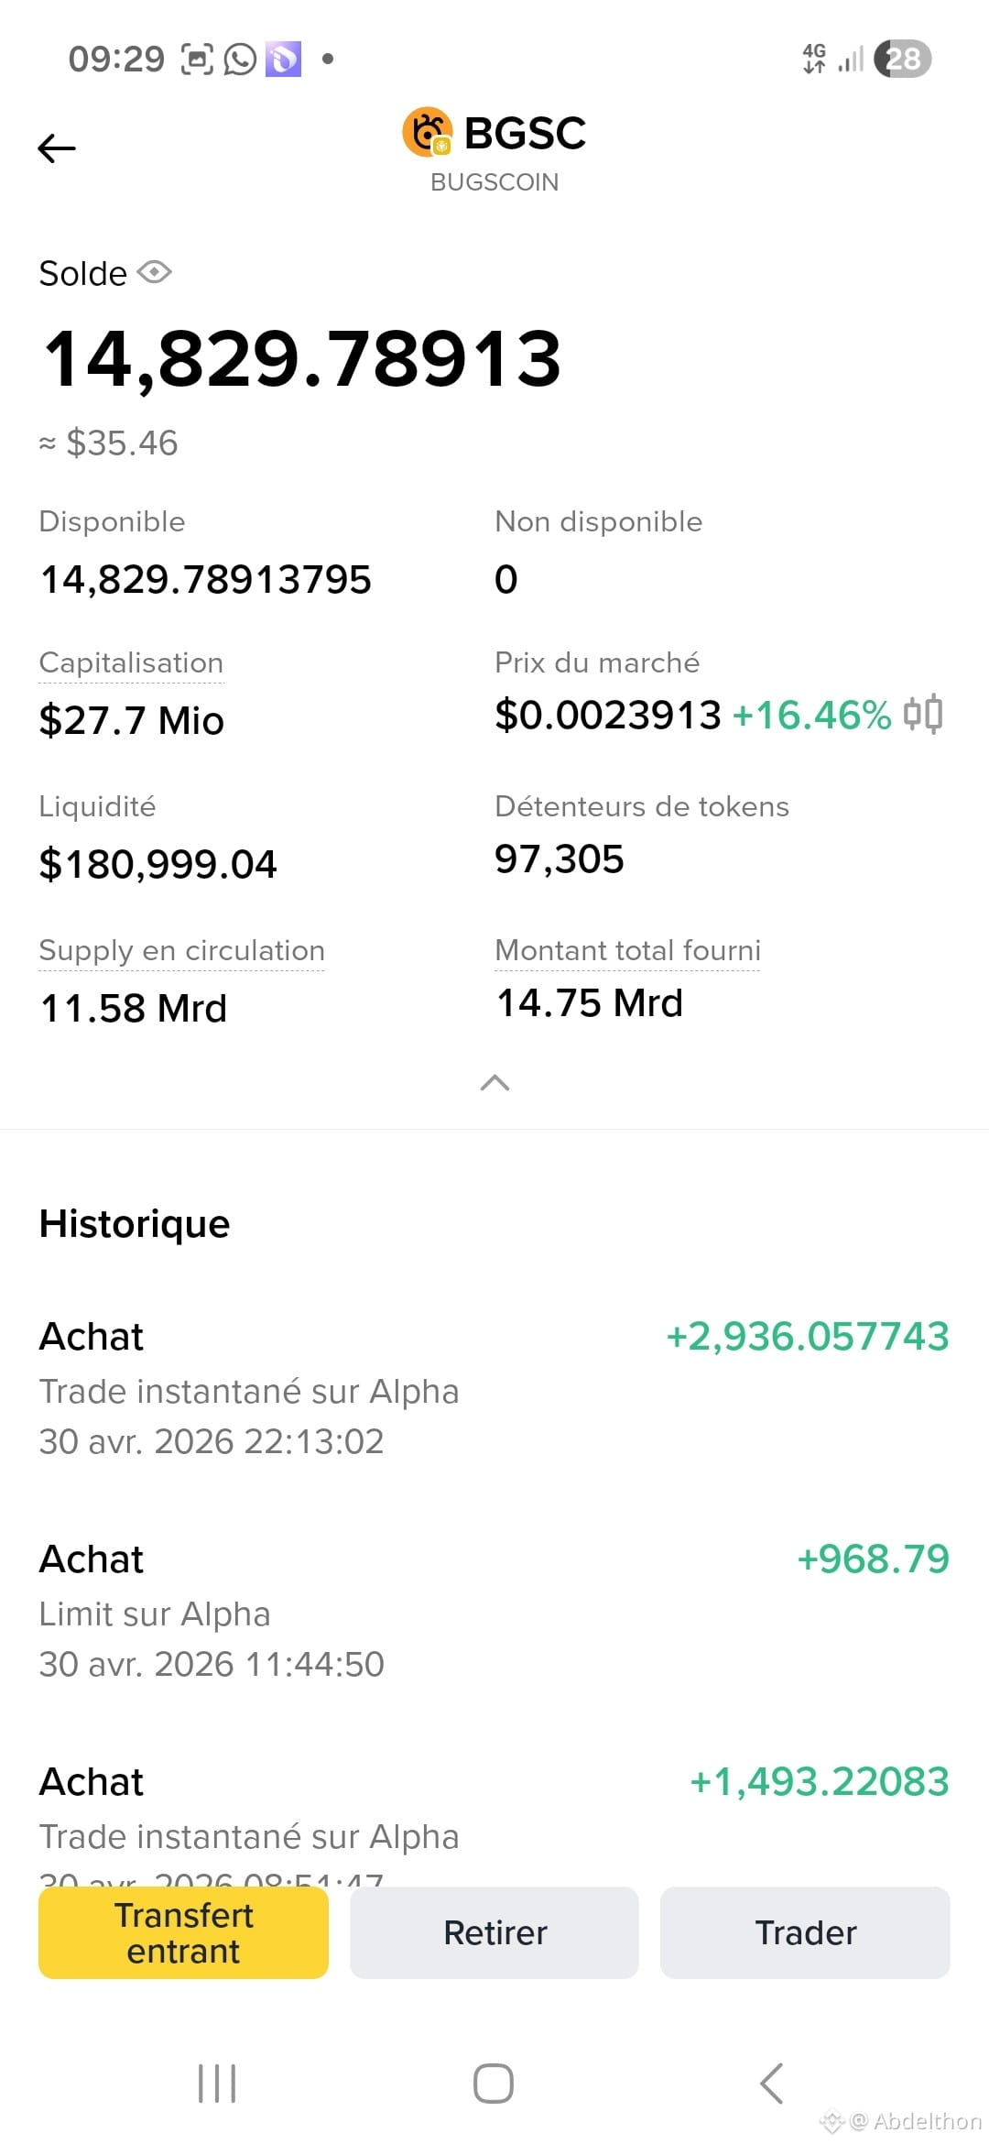Tap the Historique section heading
This screenshot has height=2144, width=989.
coord(135,1224)
